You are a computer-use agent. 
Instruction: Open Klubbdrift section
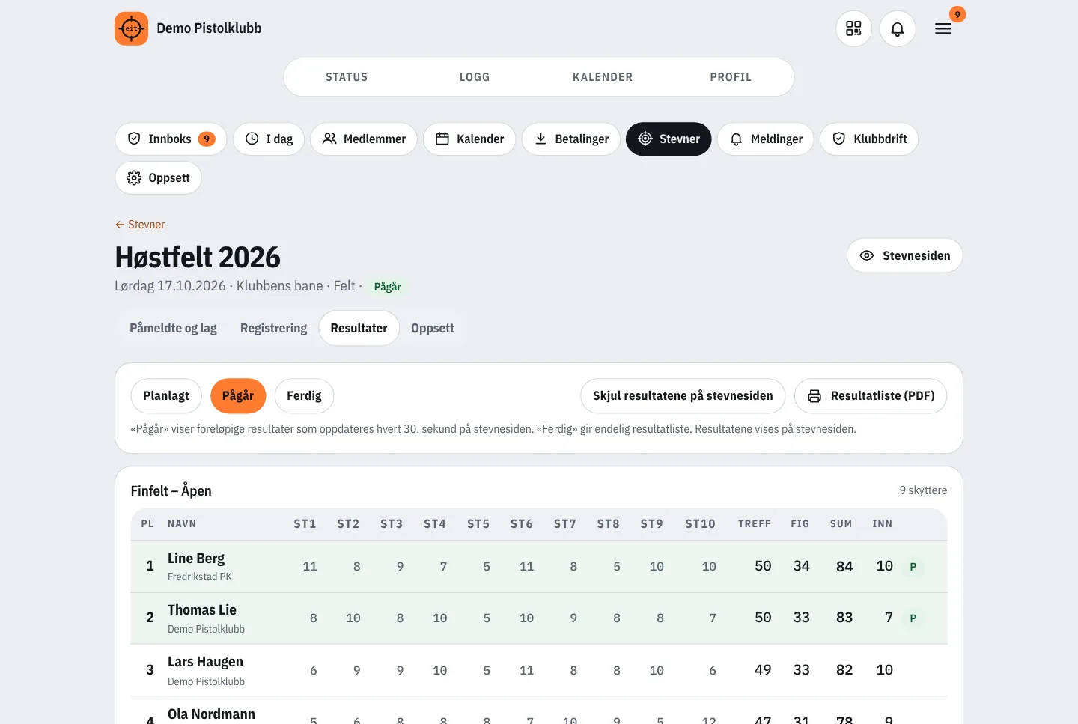869,139
